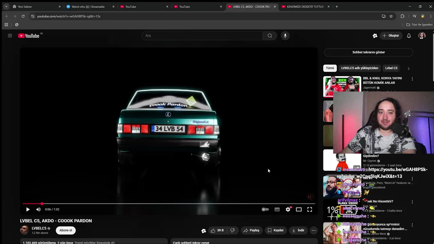Screen dimensions: 434x244
Task: Open Chrome apps grid in bookmarks bar
Action: pyautogui.click(x=6, y=25)
